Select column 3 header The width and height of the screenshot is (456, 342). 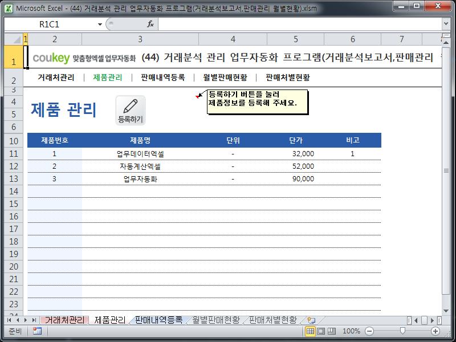[140, 39]
